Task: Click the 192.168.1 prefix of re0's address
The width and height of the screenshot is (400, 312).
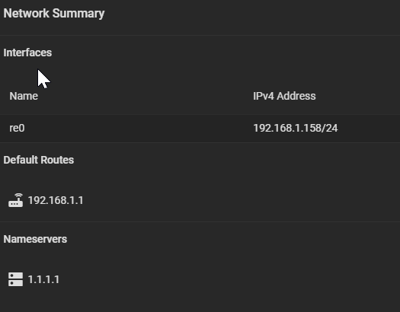Action: tap(274, 128)
